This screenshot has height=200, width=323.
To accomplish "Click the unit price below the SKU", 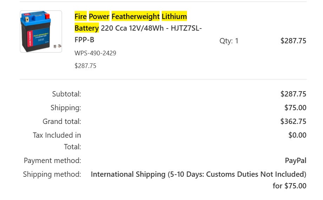I will pos(85,66).
